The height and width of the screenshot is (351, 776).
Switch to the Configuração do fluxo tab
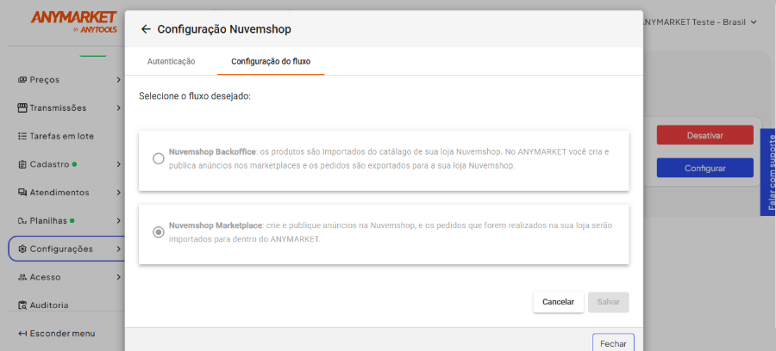coord(271,61)
